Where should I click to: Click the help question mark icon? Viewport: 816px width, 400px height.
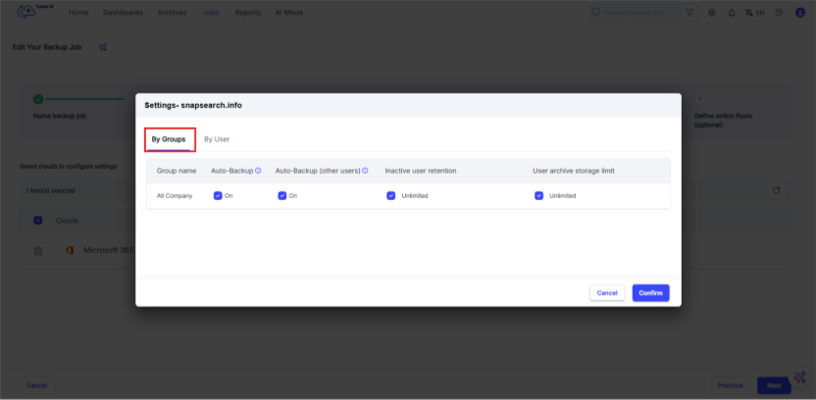(779, 13)
